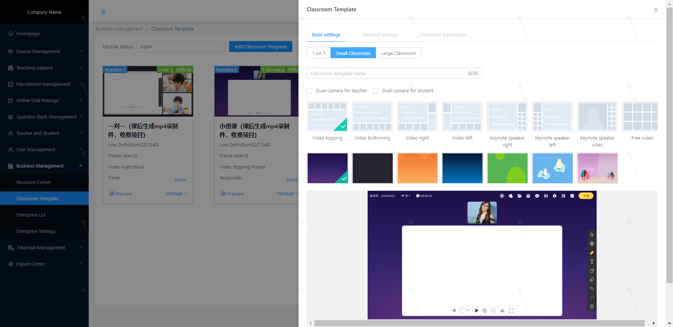Image resolution: width=673 pixels, height=327 pixels.
Task: Click the Add Classroom Template button
Action: pos(260,47)
